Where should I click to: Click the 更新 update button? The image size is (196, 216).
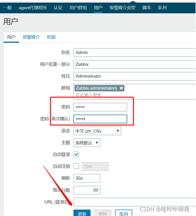tap(82, 213)
